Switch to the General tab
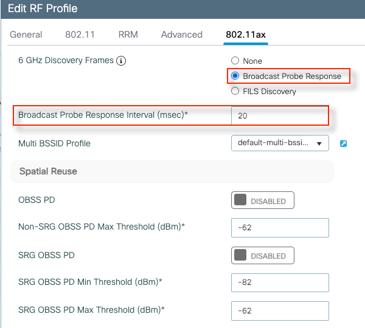 click(26, 35)
